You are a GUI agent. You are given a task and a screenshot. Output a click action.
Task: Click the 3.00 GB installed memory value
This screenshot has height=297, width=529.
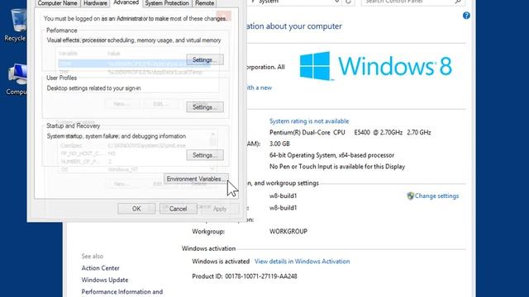click(279, 144)
